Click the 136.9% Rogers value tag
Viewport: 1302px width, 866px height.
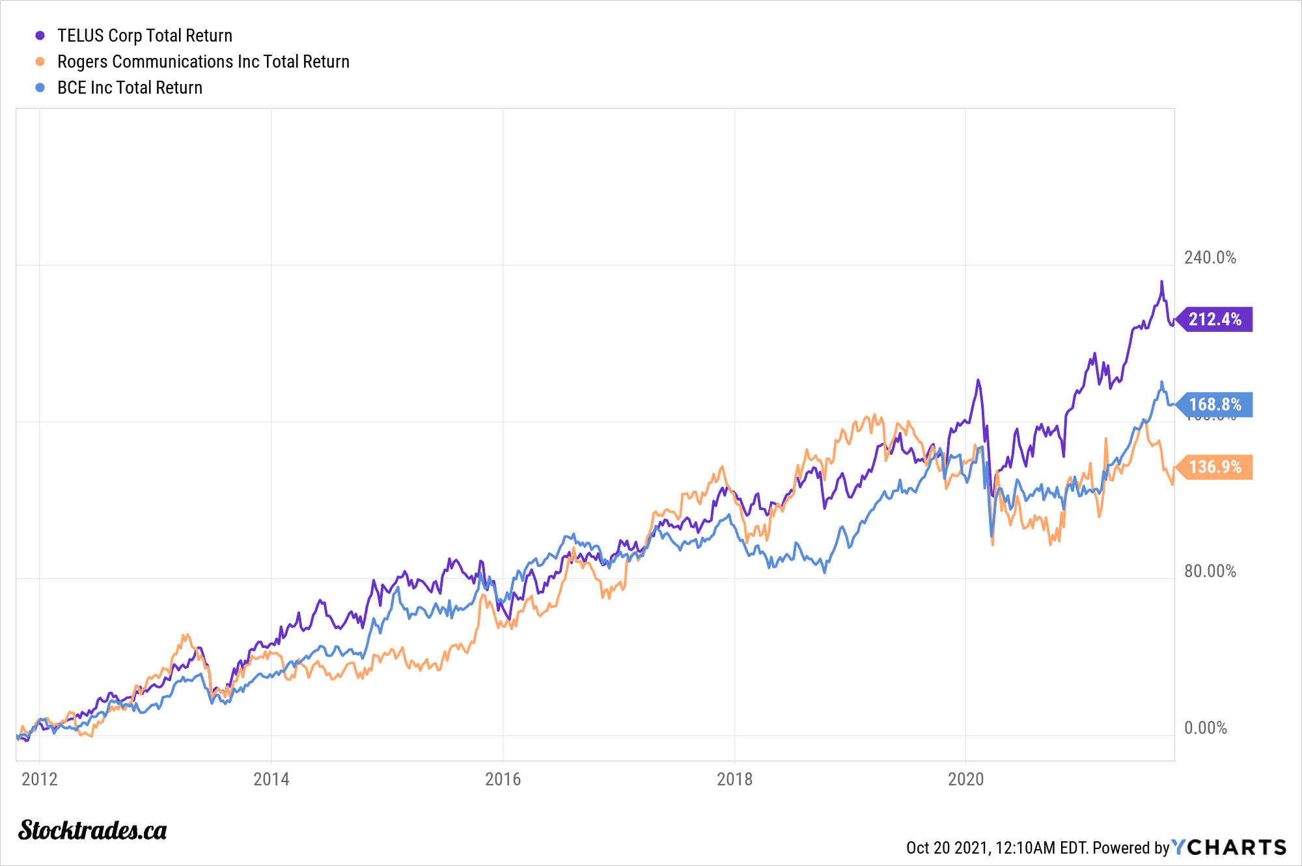[x=1215, y=467]
